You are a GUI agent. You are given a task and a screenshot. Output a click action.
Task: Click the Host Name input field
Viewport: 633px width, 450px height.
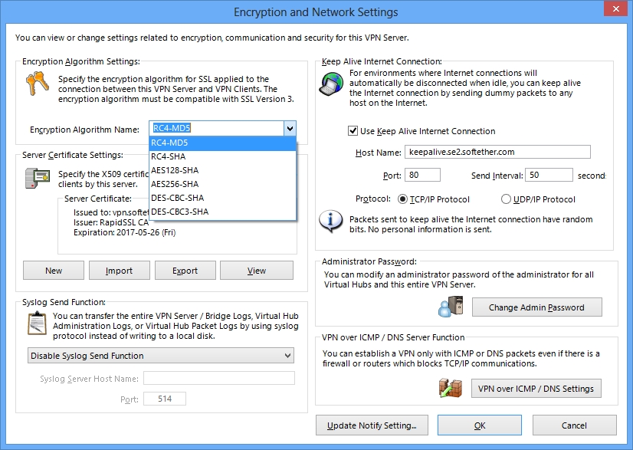(497, 152)
